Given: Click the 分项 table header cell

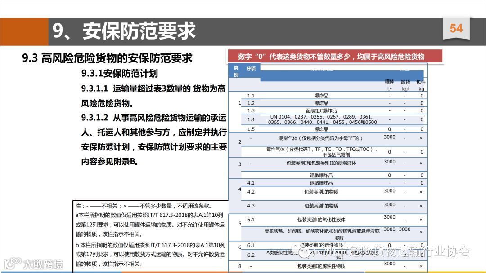Looking at the screenshot, I should (x=251, y=68).
